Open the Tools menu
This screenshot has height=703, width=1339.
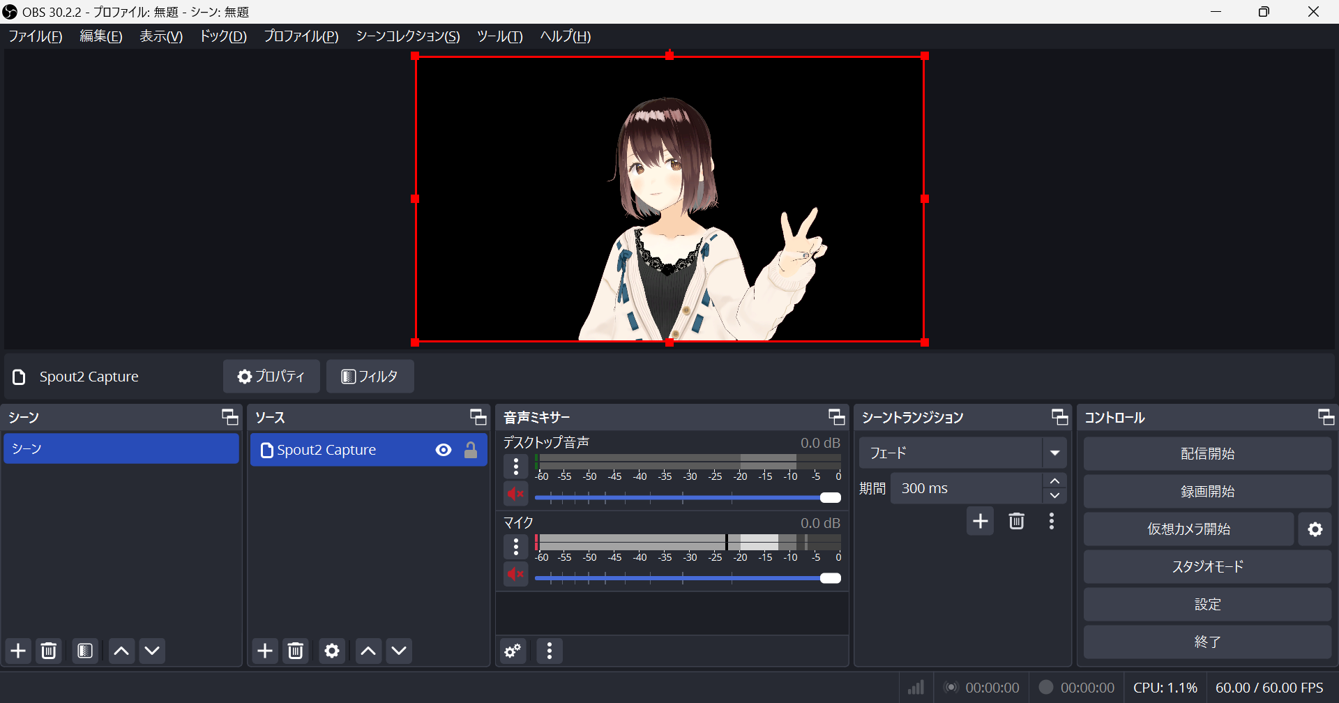[x=500, y=36]
